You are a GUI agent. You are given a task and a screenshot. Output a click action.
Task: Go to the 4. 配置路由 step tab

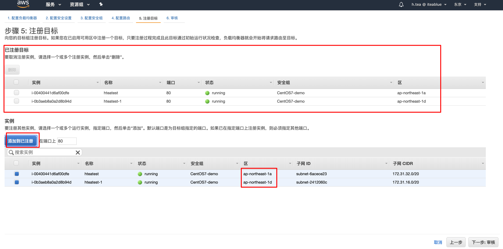click(x=121, y=18)
